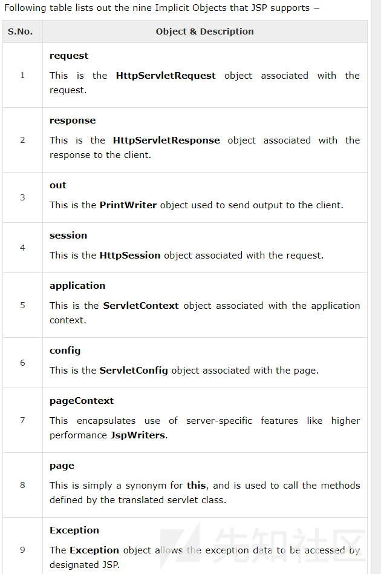This screenshot has width=381, height=574.
Task: Click the response object name
Action: click(x=73, y=120)
